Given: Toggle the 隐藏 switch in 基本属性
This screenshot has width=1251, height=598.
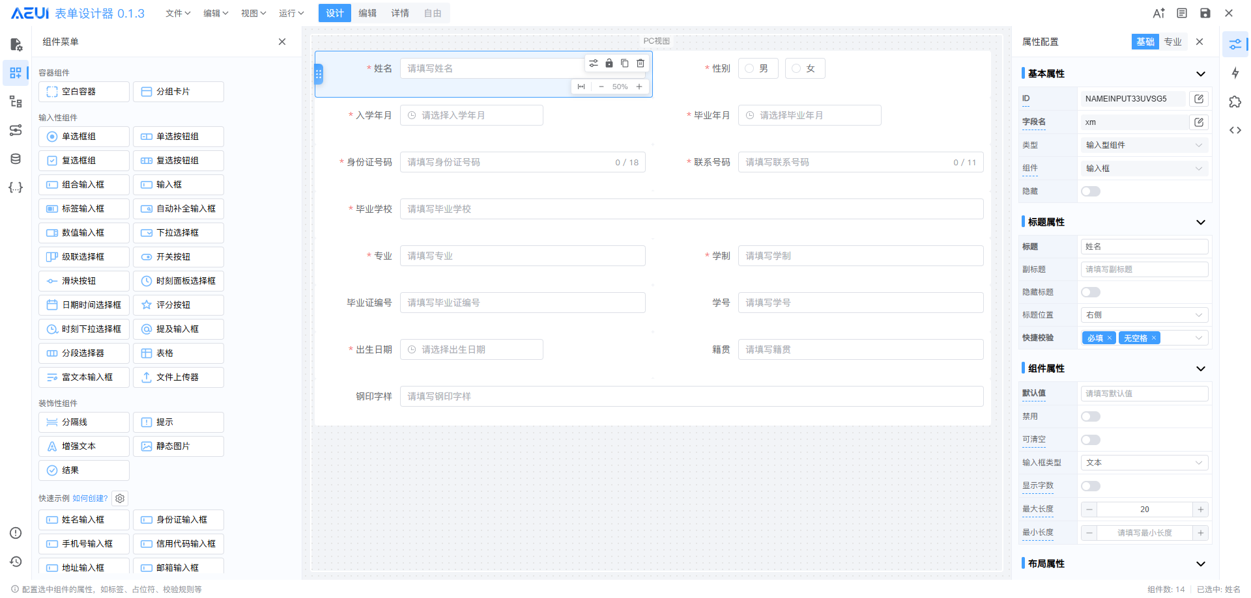Looking at the screenshot, I should [x=1091, y=191].
